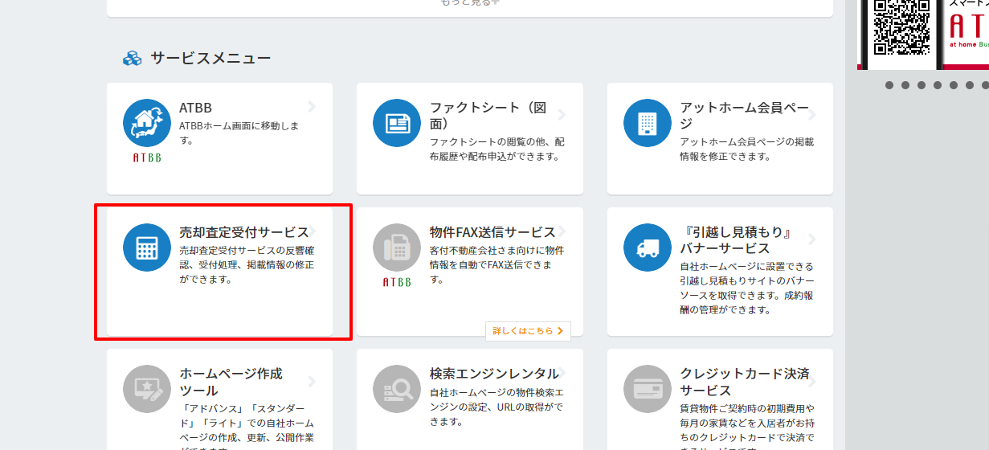
Task: Click the 自社ホームページの物件検索エンジン description
Action: (497, 407)
